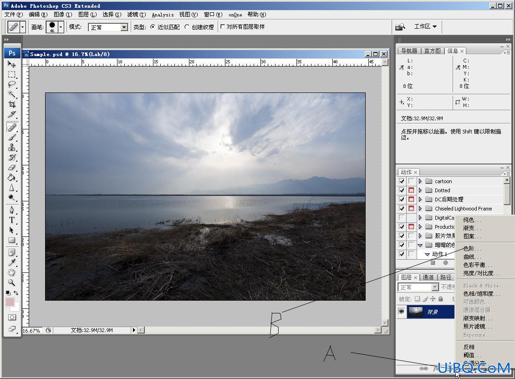Click the stop recording action button
515x379 pixels.
click(433, 263)
